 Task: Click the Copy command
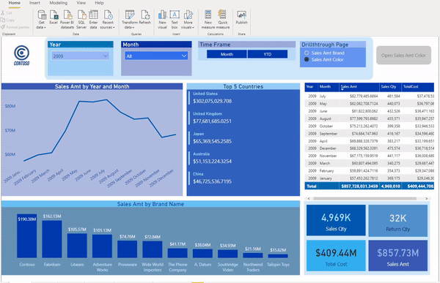7,20
